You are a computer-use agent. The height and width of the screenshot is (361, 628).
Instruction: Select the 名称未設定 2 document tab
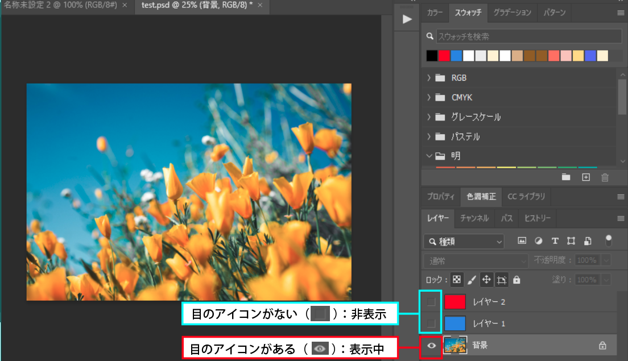[x=60, y=5]
